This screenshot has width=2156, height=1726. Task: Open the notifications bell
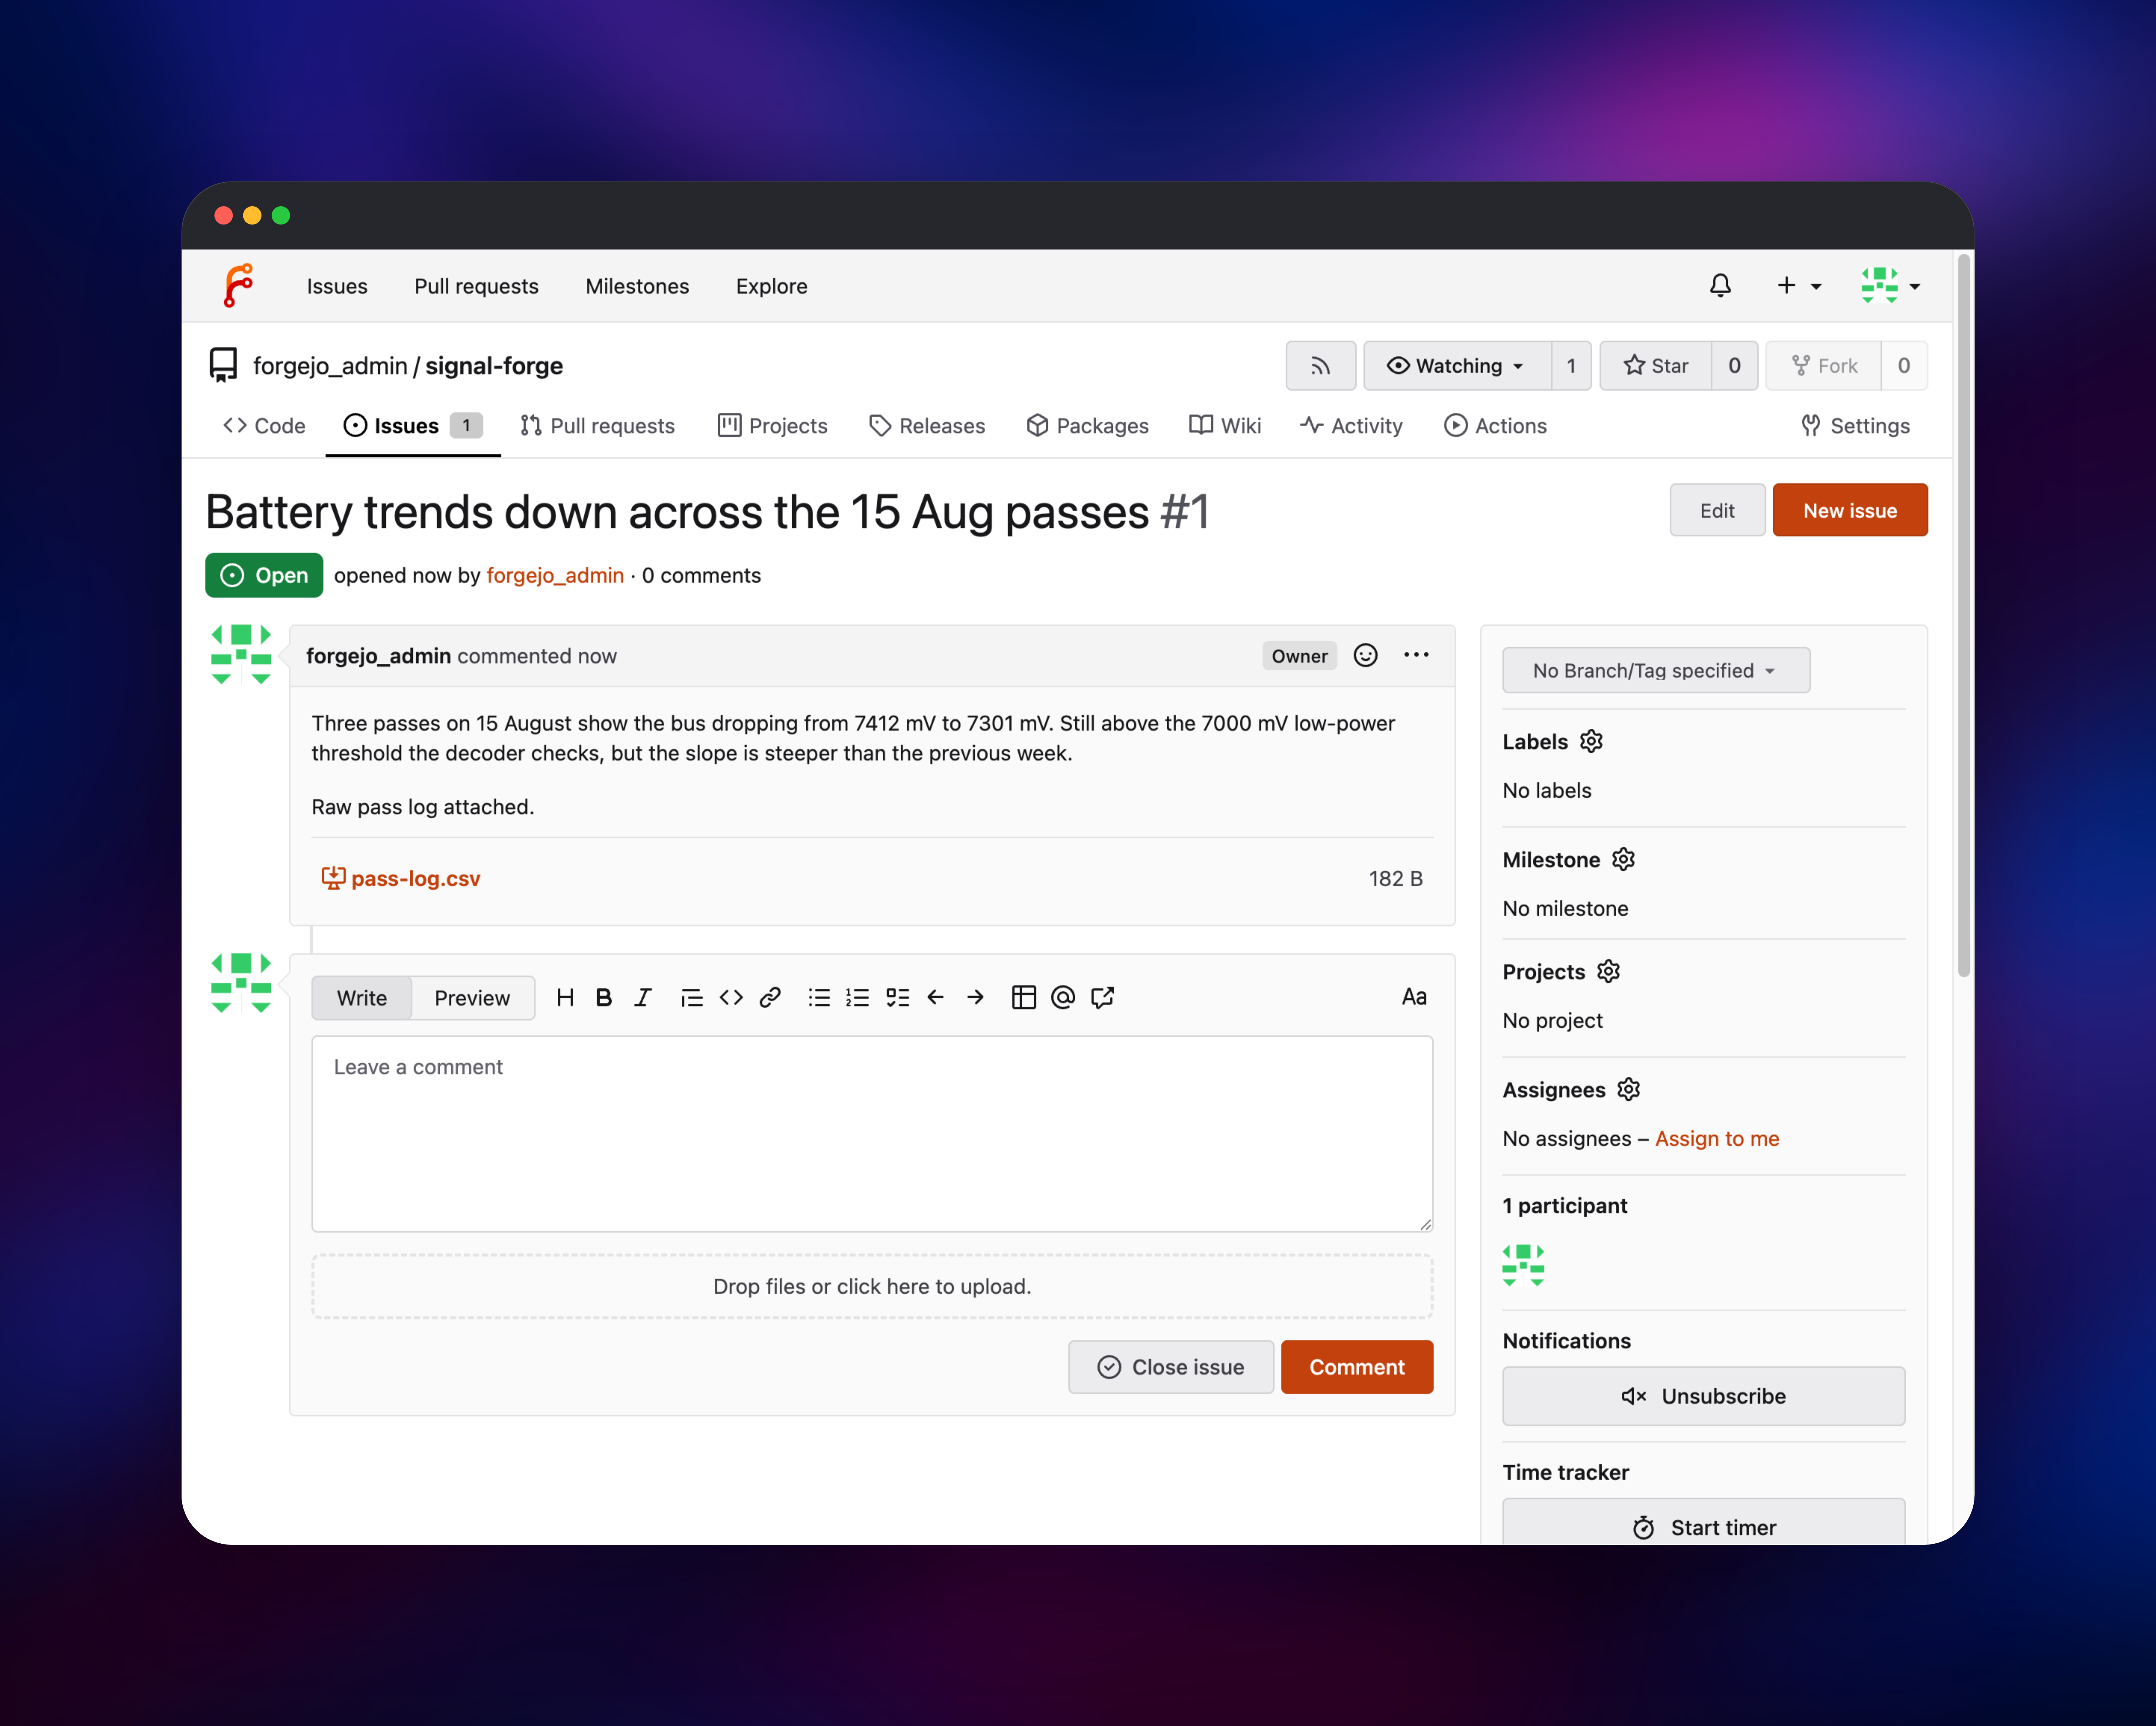[1720, 286]
